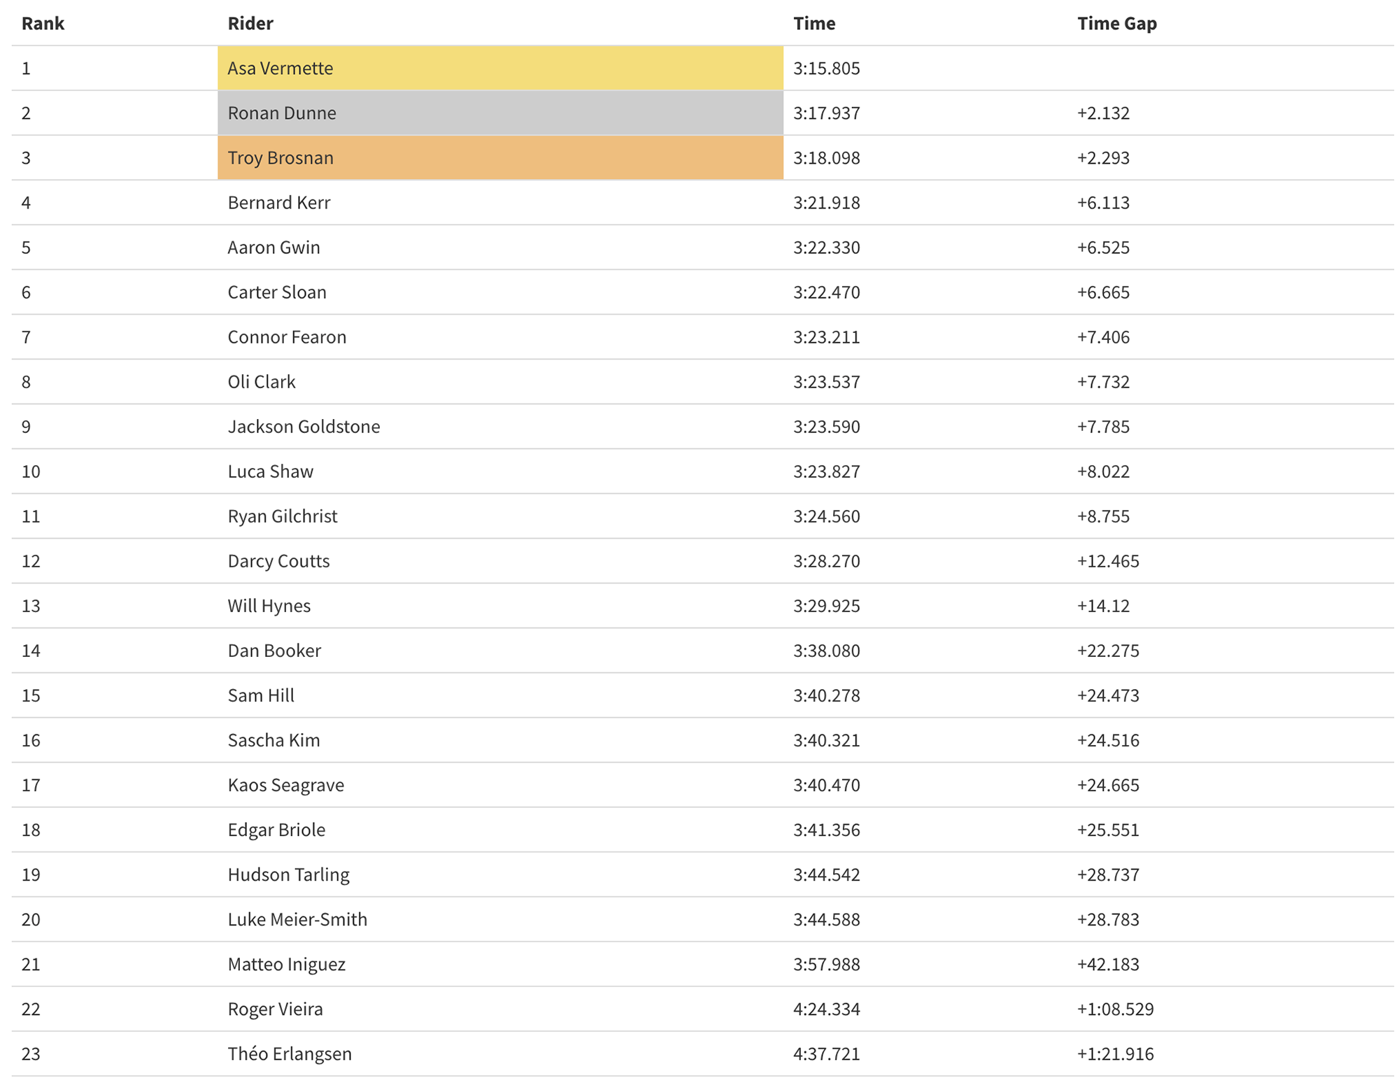Click the winning time 3:15.805
1399x1078 pixels.
(826, 69)
